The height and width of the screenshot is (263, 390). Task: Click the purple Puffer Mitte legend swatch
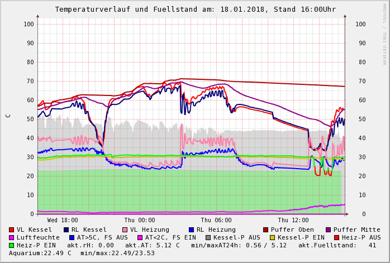click(x=329, y=230)
